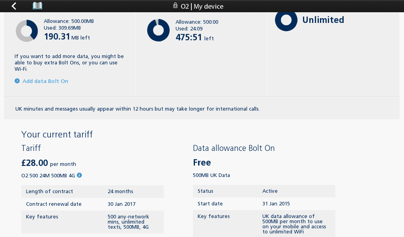The width and height of the screenshot is (404, 237).
Task: Click the data usage progress ring
Action: point(26,30)
